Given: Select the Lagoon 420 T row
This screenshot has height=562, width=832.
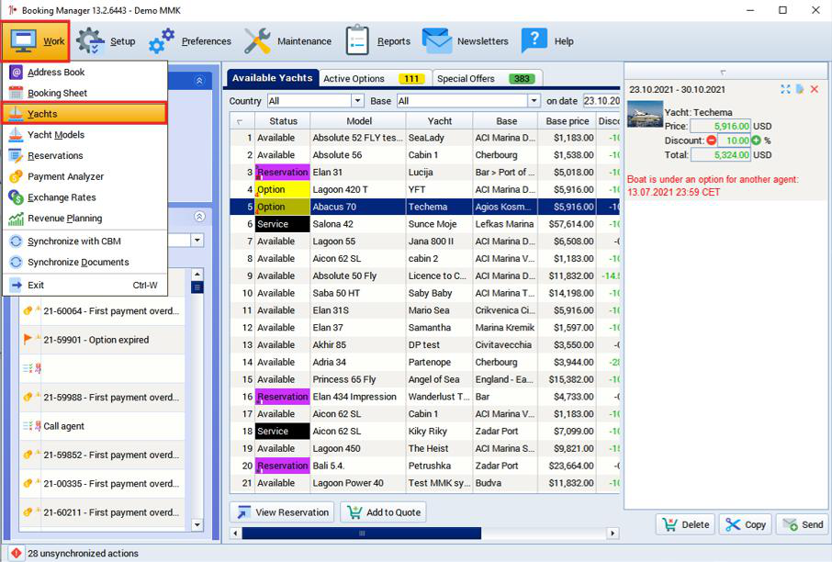Looking at the screenshot, I should (424, 189).
